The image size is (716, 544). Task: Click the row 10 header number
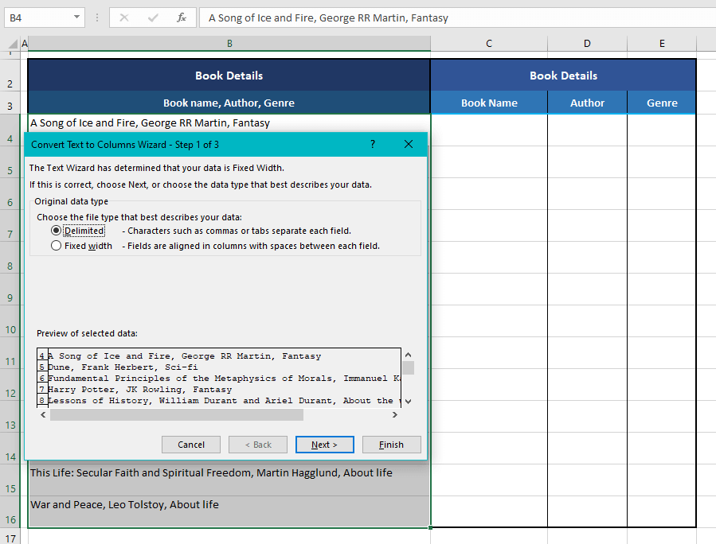(x=9, y=329)
